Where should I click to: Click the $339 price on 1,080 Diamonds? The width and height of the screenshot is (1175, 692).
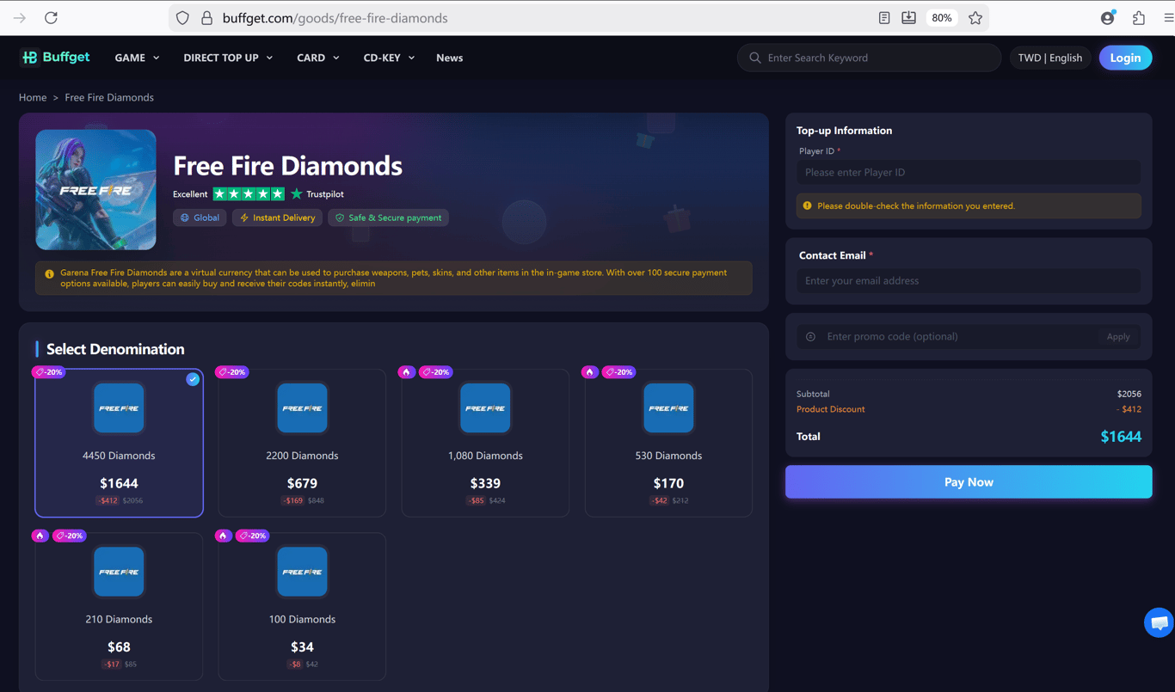tap(485, 483)
